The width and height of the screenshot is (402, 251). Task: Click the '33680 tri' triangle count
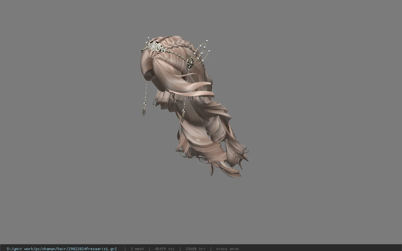tap(195, 249)
